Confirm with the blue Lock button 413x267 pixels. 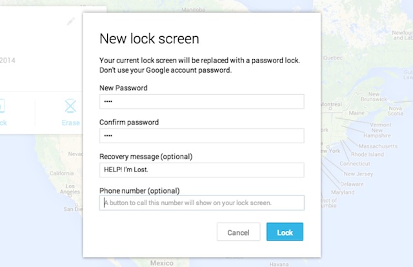point(285,232)
